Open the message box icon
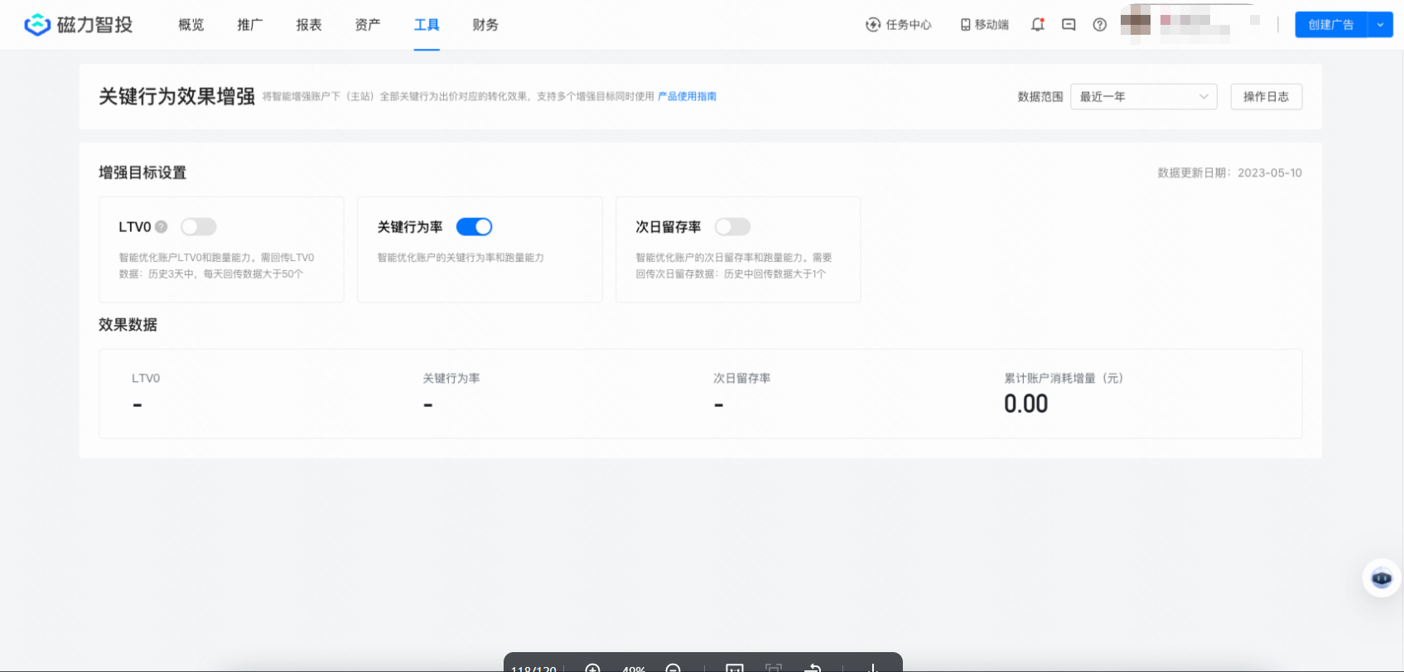This screenshot has width=1404, height=672. pos(1069,25)
